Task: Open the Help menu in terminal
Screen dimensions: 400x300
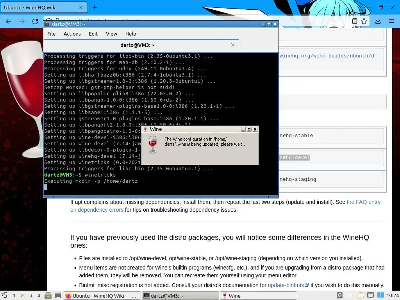Action: pyautogui.click(x=130, y=34)
